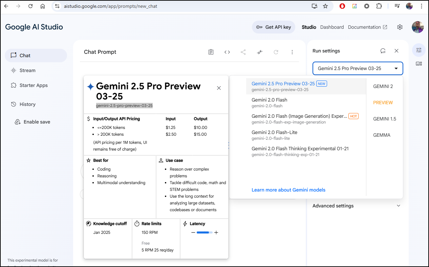Follow the Learn more about Gemini models link
Screen dimensions: 429x267
pyautogui.click(x=288, y=190)
